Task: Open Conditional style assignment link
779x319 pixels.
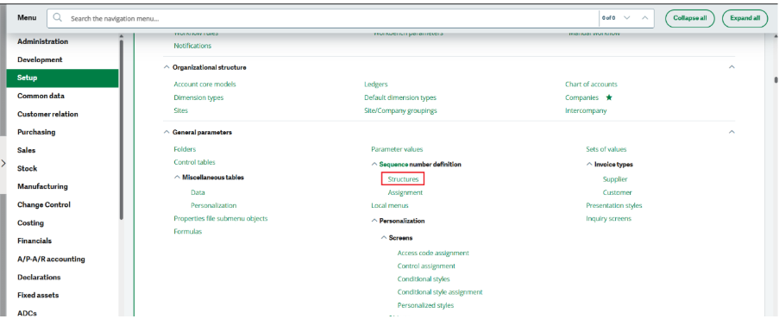Action: click(x=440, y=292)
